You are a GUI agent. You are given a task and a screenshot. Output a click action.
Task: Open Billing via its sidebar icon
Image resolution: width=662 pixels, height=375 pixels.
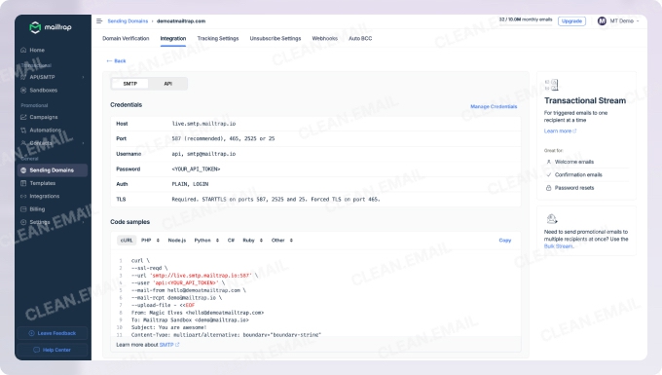(x=23, y=209)
